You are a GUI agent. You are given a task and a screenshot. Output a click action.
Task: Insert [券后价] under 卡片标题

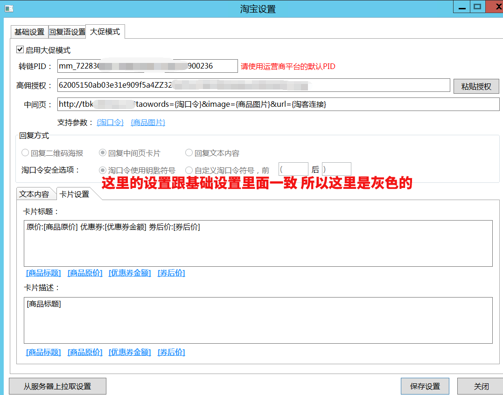171,273
